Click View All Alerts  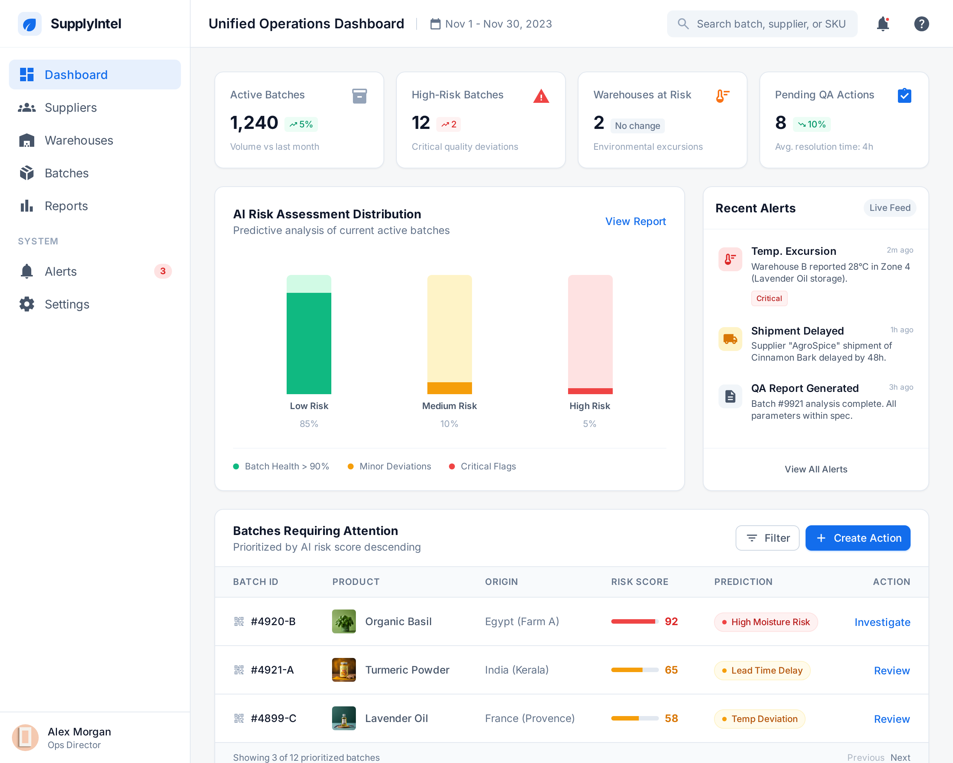click(x=816, y=469)
